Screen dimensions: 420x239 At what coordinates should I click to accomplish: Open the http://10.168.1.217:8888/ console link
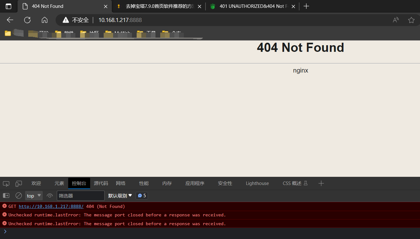coord(51,206)
